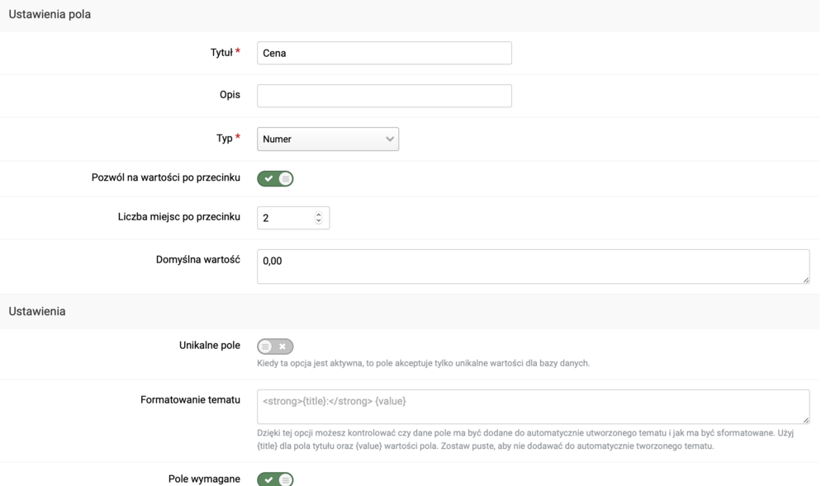Turn off the Pole wymagane toggle
Viewport: 826px width, 486px height.
click(x=275, y=479)
